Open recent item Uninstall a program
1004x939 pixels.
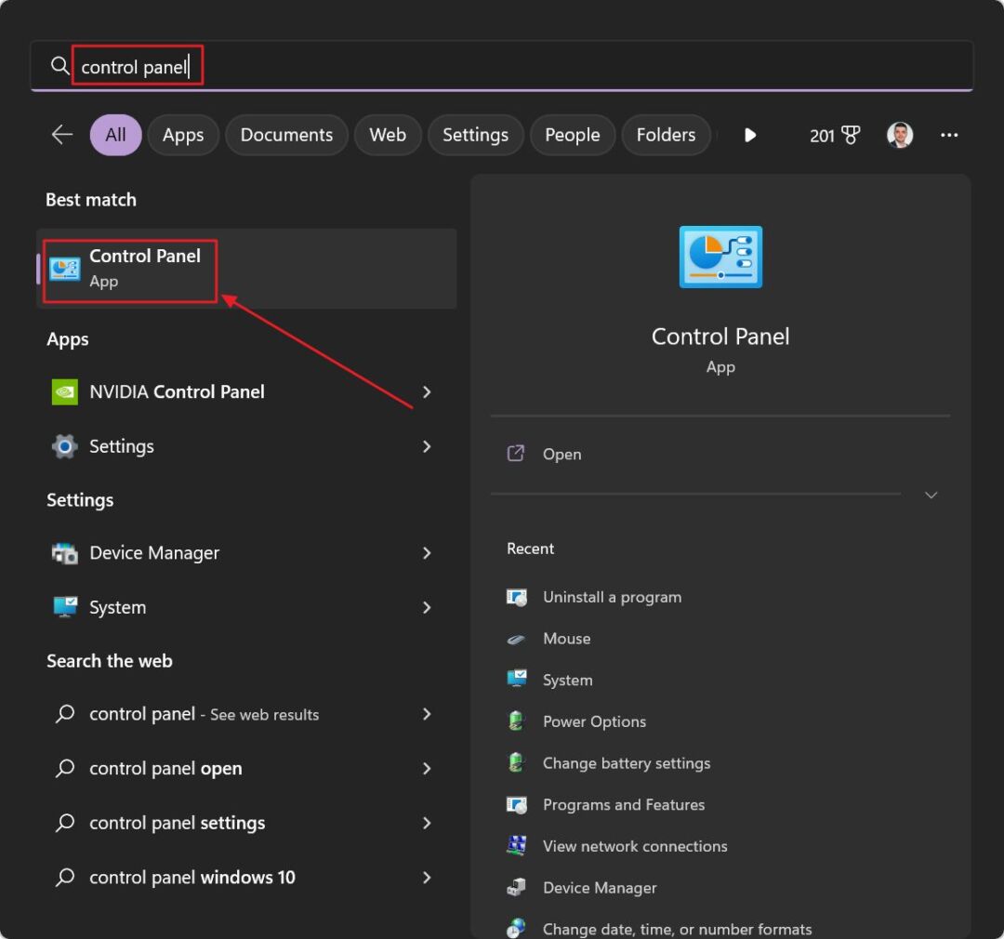click(x=612, y=597)
